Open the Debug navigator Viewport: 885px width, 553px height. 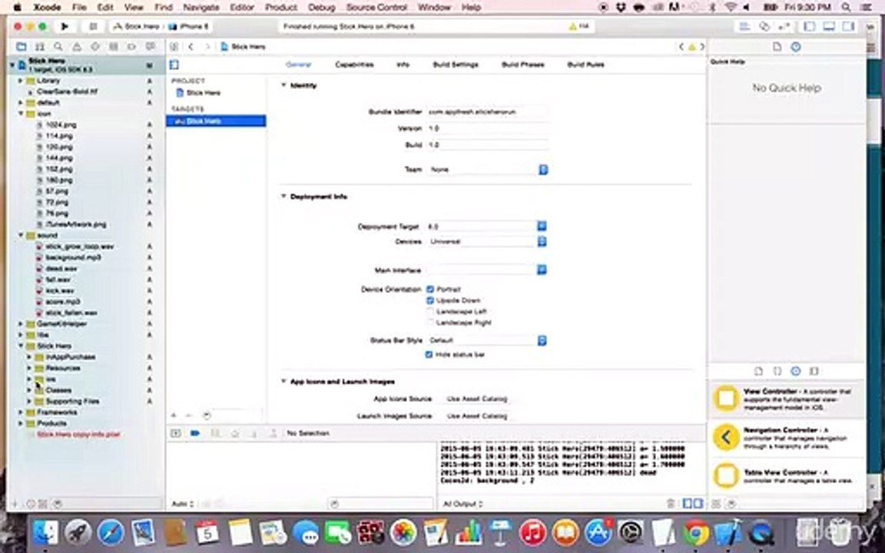114,47
